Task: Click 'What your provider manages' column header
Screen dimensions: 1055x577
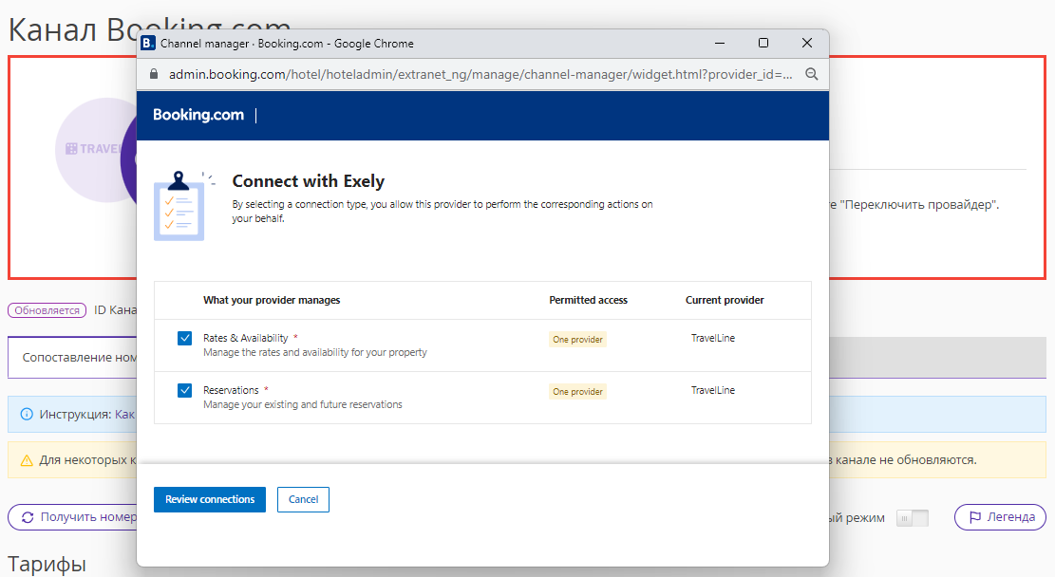Action: tap(272, 301)
